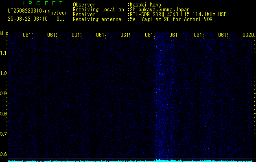This screenshot has height=162, width=256.
Task: Click the 0611 time marker
Action: click(x=28, y=35)
